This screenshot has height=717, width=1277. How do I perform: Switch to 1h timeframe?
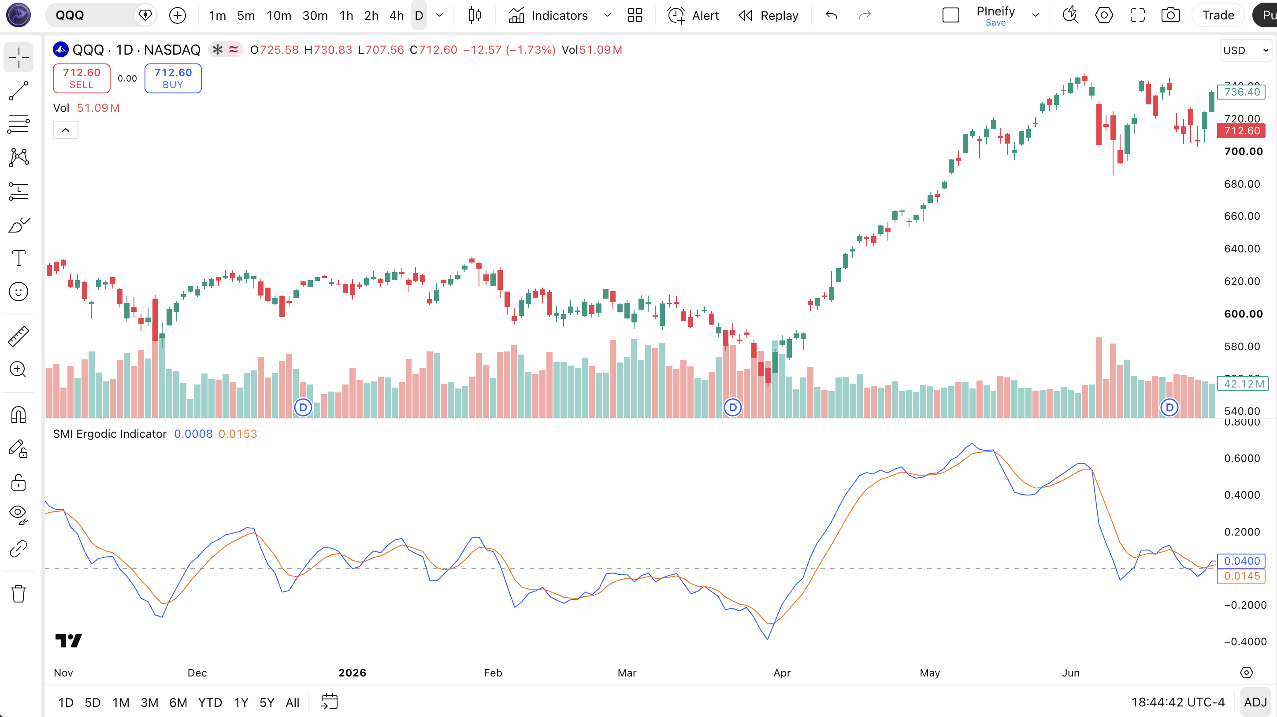tap(346, 15)
